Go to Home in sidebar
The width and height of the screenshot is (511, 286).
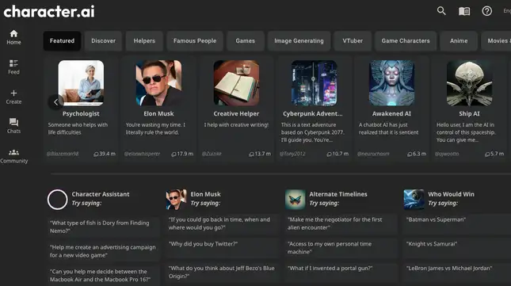(13, 37)
